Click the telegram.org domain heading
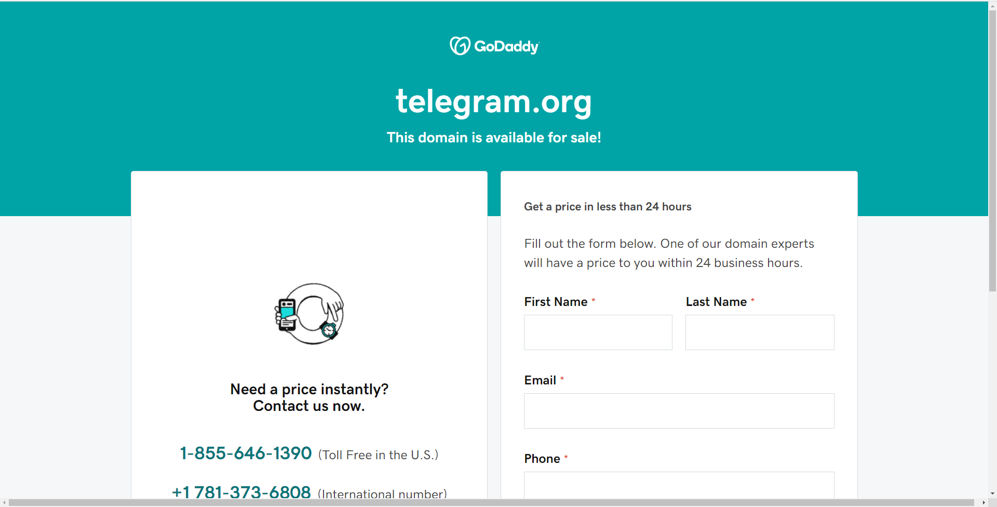This screenshot has height=507, width=997. point(493,101)
